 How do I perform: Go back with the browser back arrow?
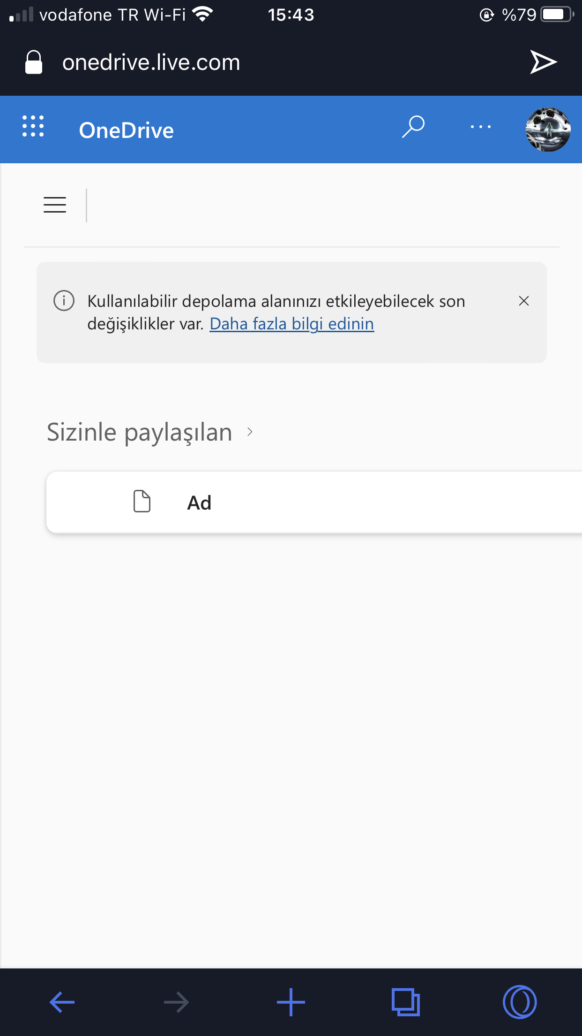(x=62, y=1002)
